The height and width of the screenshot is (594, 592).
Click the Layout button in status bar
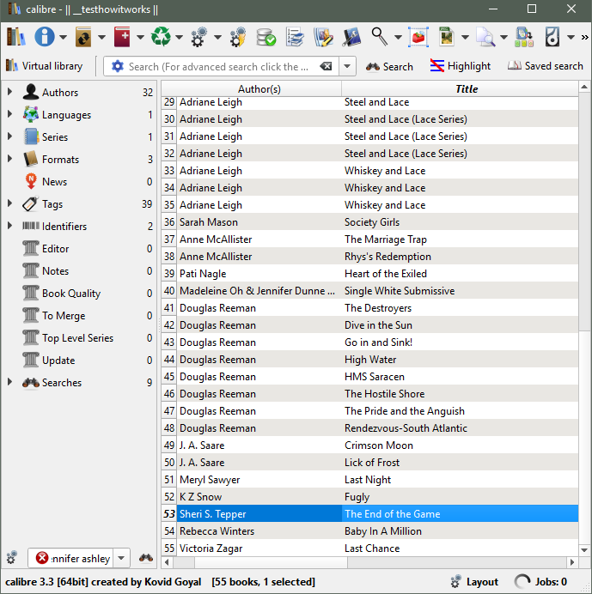click(x=474, y=581)
